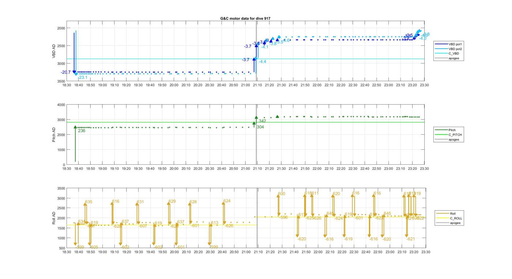Viewport: 512px width, 279px height.
Task: Click the "-621" roll data label
Action: (411, 239)
